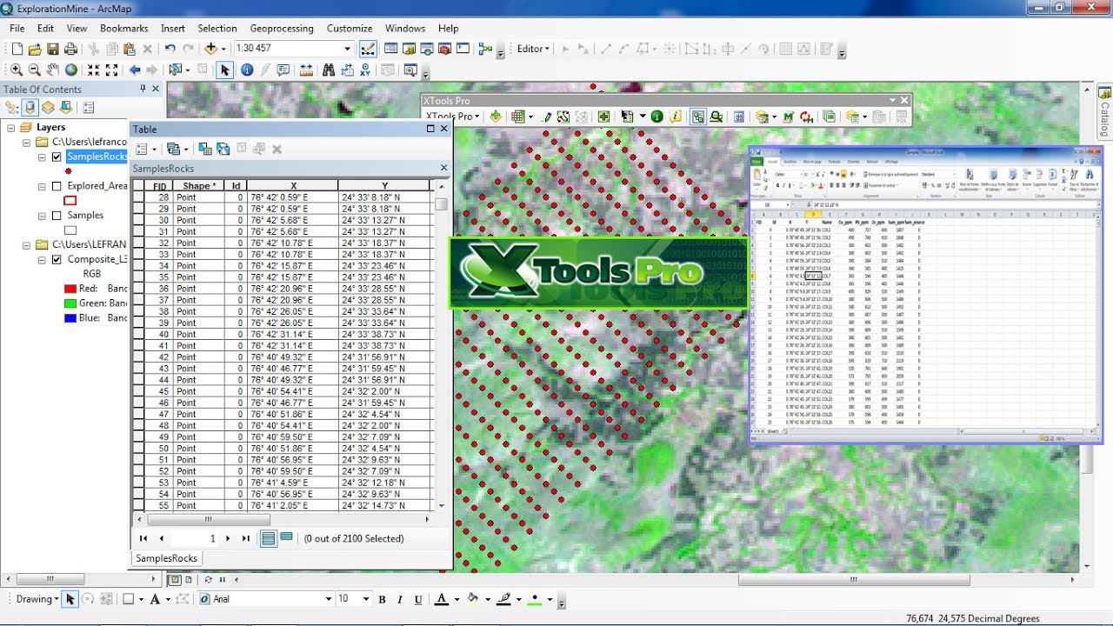Viewport: 1113px width, 626px height.
Task: Collapse the SamplesRocks layer legend
Action: point(42,157)
